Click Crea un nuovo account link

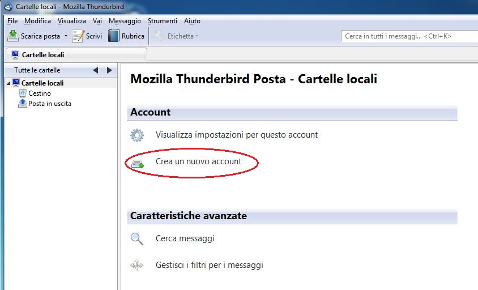[198, 161]
